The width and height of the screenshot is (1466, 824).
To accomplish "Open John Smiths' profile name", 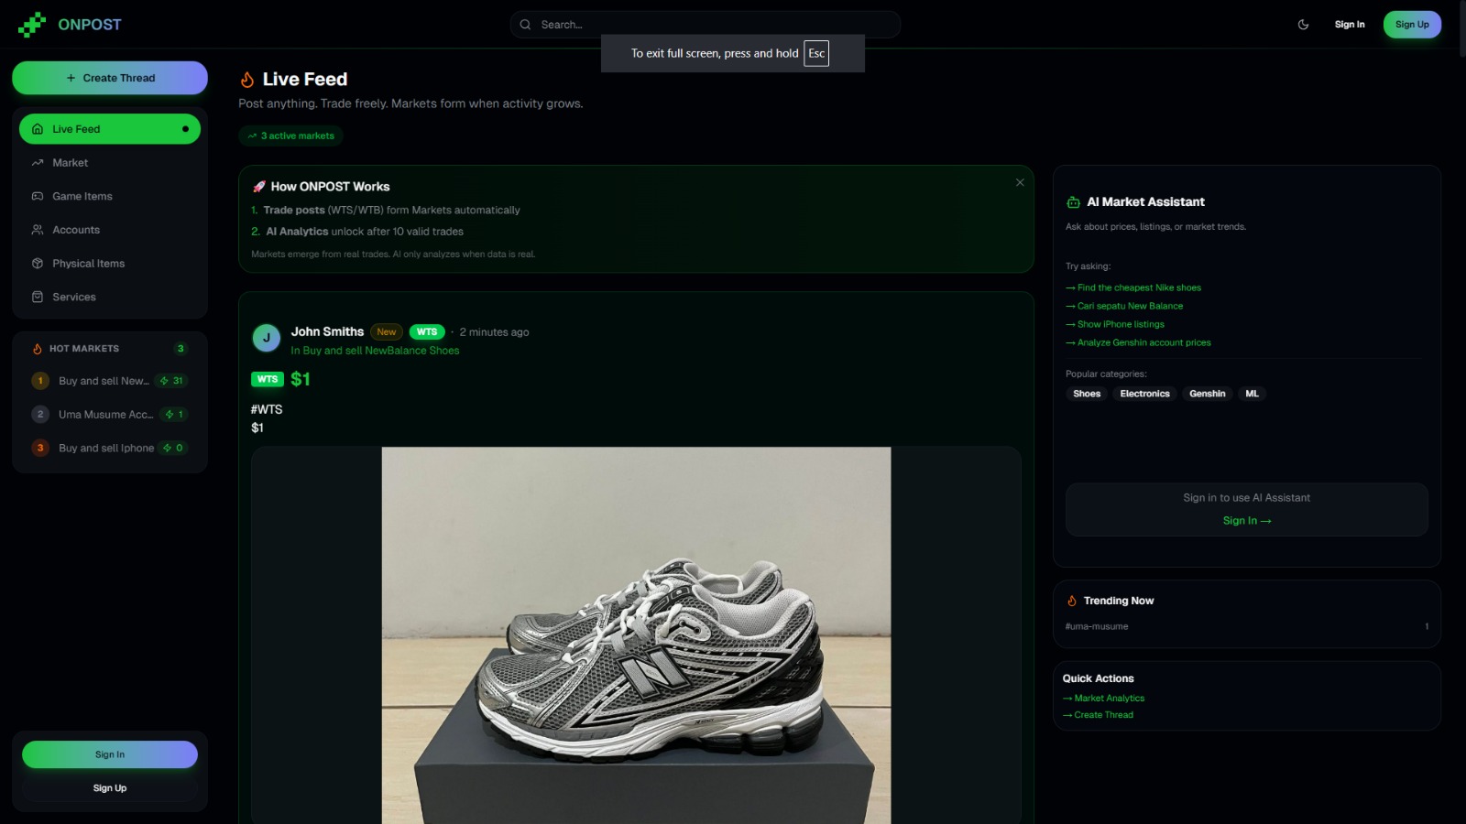I will (327, 331).
